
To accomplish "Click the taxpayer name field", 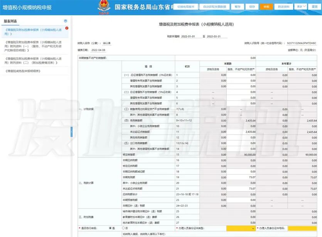I will click(107, 43).
